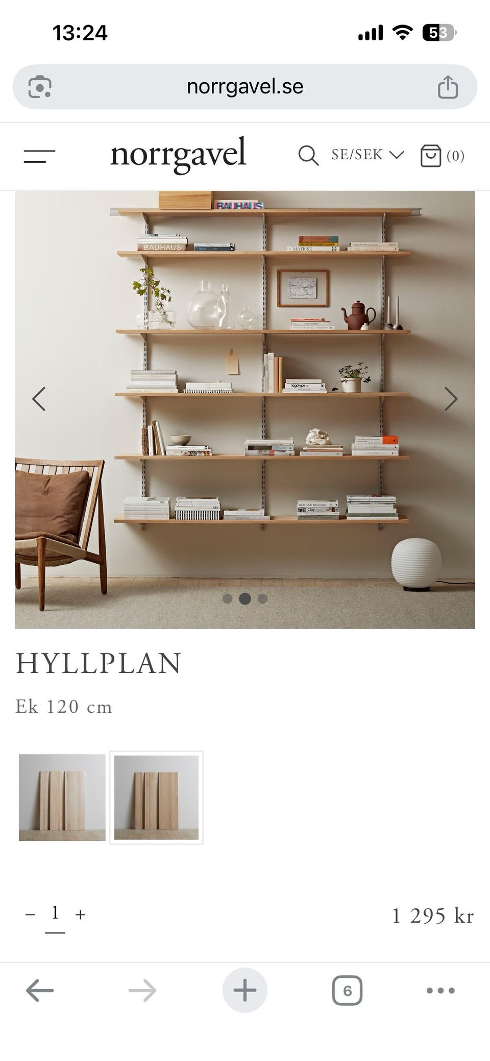Viewport: 490px width, 1061px height.
Task: Select the first carousel dot
Action: coord(228,598)
